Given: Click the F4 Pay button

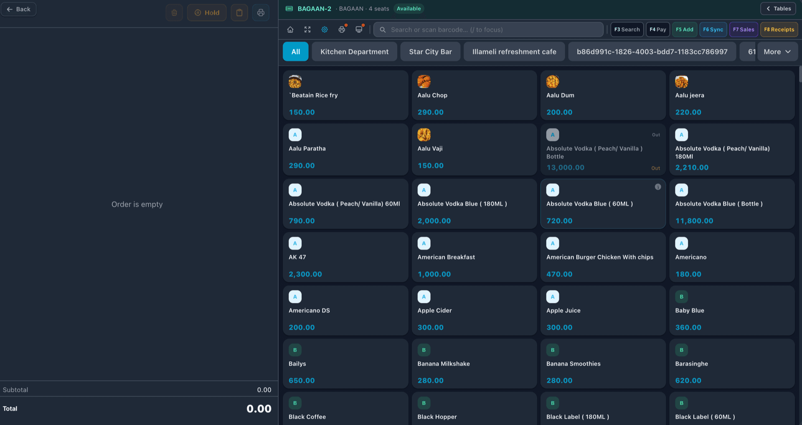Looking at the screenshot, I should 658,30.
